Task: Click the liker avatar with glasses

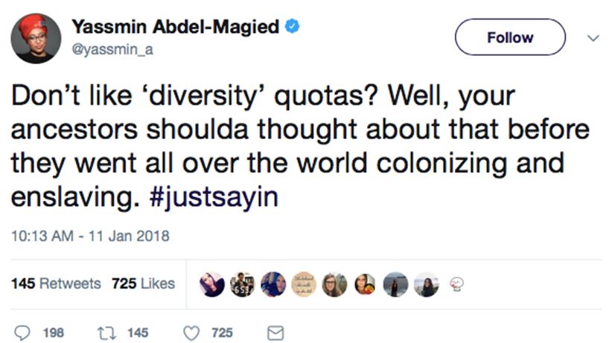Action: (334, 284)
